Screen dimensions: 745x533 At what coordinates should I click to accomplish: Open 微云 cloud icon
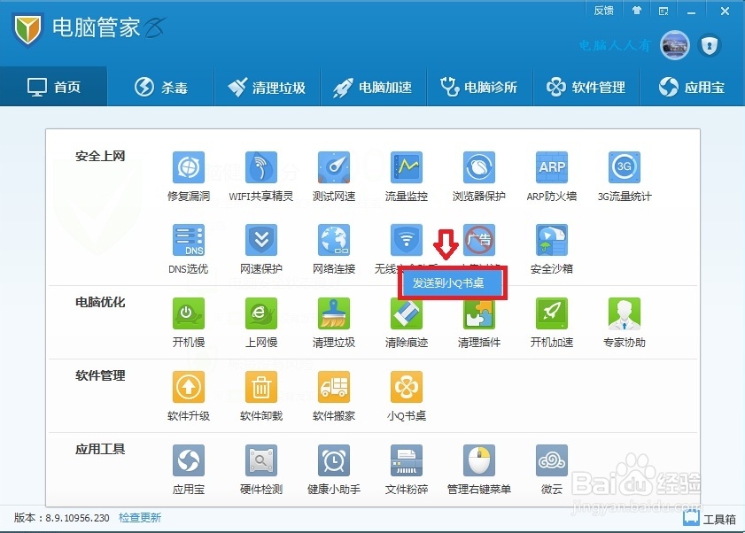pos(552,460)
